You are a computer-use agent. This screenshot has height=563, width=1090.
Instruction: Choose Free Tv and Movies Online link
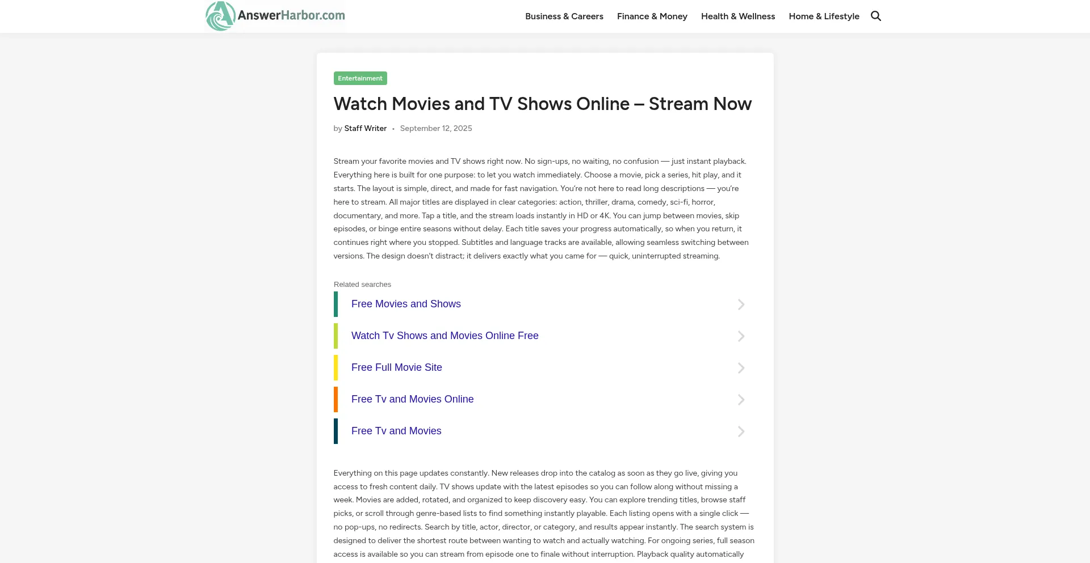click(412, 399)
